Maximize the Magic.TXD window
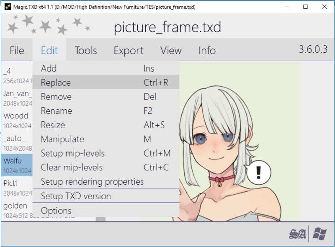Viewport: 335px width, 247px height. pyautogui.click(x=306, y=7)
